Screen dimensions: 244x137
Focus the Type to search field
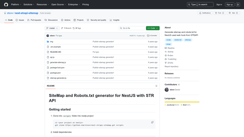pyautogui.click(x=200, y=5)
